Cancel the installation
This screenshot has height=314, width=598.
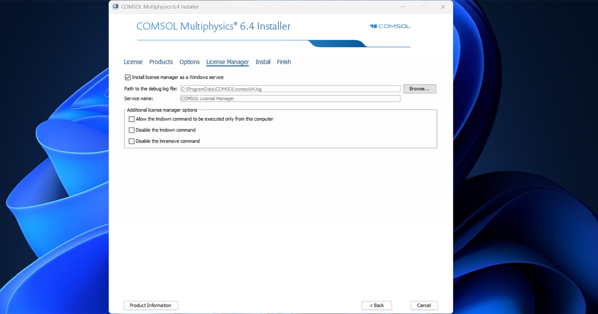(x=424, y=306)
